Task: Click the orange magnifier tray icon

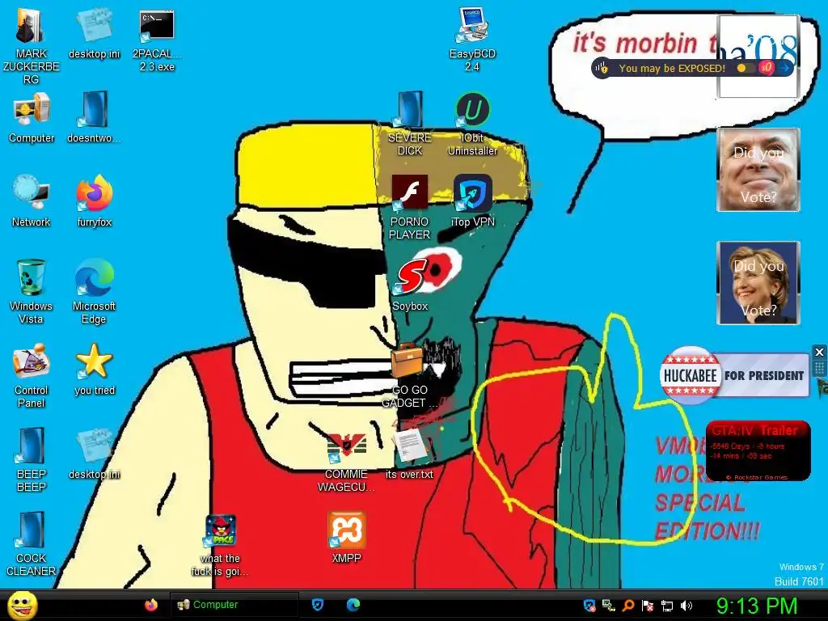Action: (628, 606)
